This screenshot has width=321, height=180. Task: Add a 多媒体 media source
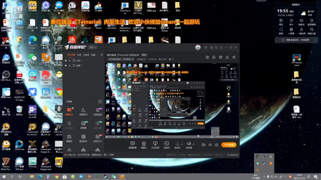point(167,145)
